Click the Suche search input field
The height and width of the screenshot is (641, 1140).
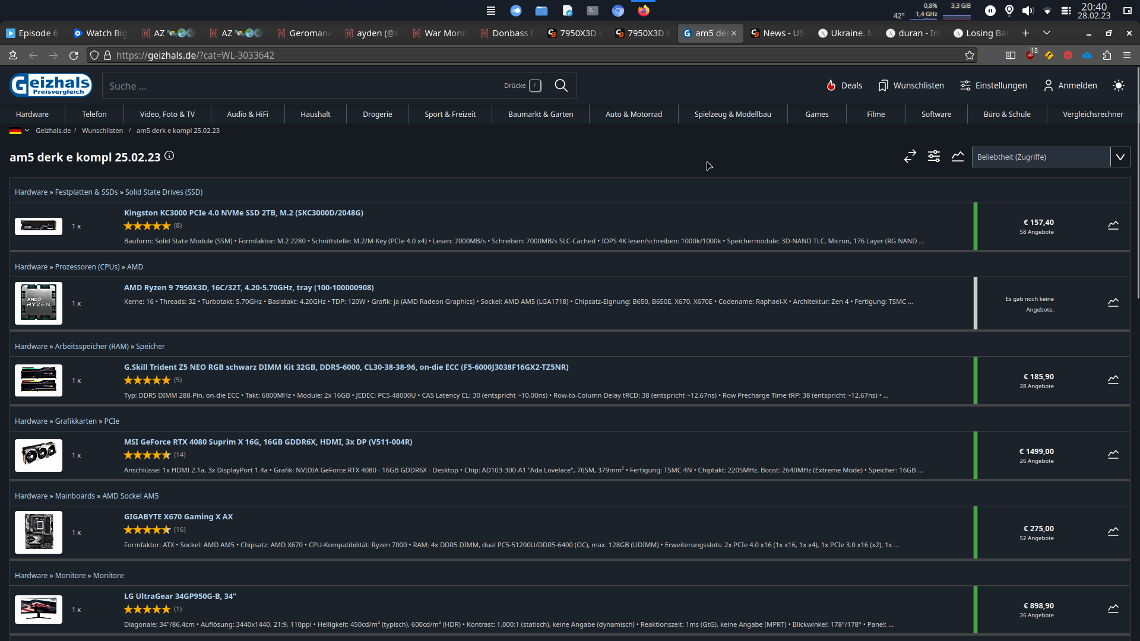(303, 85)
